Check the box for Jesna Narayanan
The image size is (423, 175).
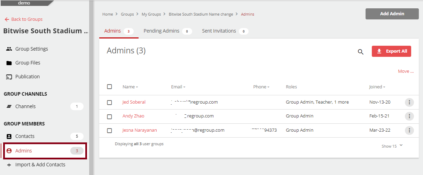click(109, 131)
